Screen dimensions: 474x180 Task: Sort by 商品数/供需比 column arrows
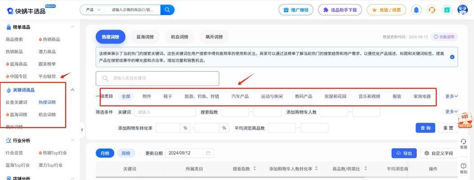tap(366, 168)
